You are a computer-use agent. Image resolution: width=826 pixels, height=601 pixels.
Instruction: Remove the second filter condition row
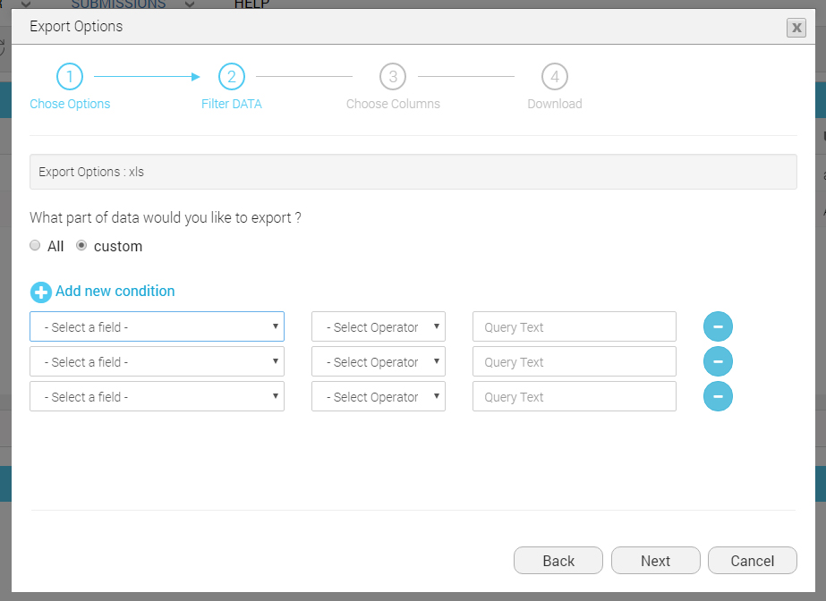pos(718,362)
